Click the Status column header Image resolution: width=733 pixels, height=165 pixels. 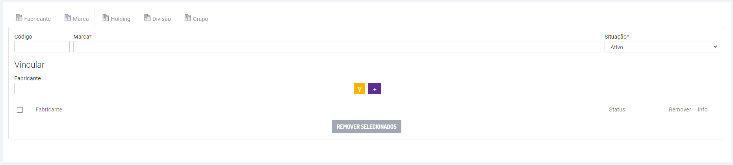[x=617, y=109]
